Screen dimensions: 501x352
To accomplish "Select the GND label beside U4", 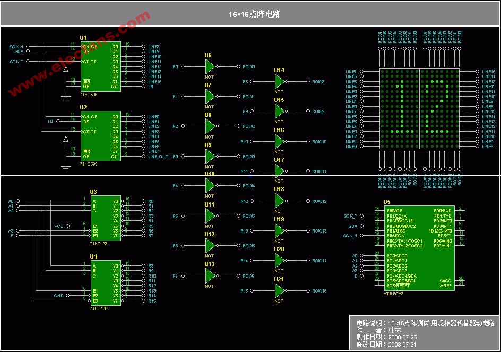I will pyautogui.click(x=58, y=296).
